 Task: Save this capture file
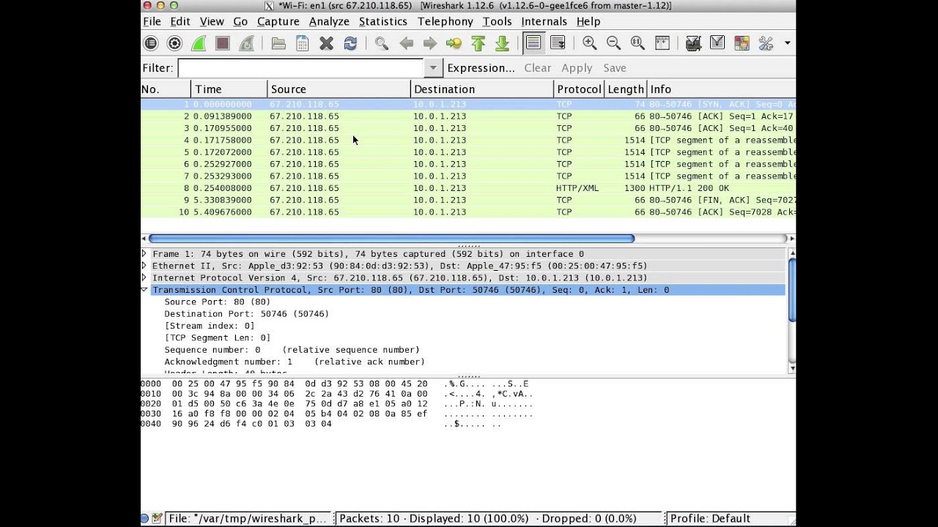[302, 44]
